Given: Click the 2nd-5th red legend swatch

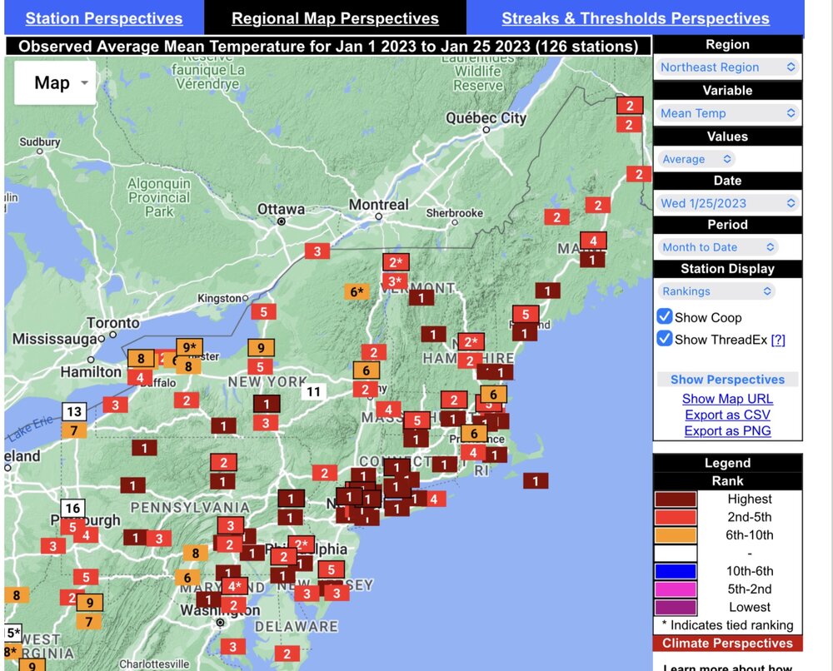Looking at the screenshot, I should tap(676, 517).
